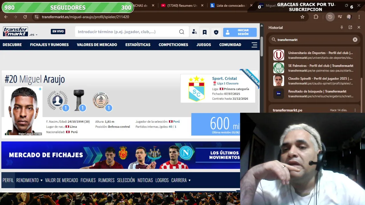Open the trophy cup achievement badge
365x205 pixels.
(79, 100)
